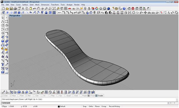The width and height of the screenshot is (179, 108).
Task: Open Options with the gear icon
Action: point(116,8)
